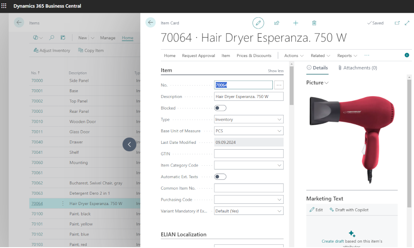Viewport: 414px width, 248px height.
Task: Click Draft with Copilot
Action: point(349,210)
